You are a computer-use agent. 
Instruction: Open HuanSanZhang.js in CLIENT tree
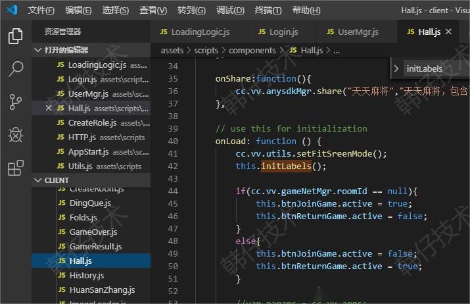point(91,290)
